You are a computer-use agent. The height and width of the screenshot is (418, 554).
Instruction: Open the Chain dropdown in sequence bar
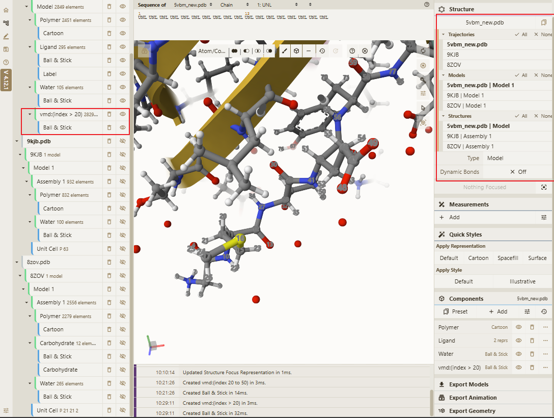(235, 5)
